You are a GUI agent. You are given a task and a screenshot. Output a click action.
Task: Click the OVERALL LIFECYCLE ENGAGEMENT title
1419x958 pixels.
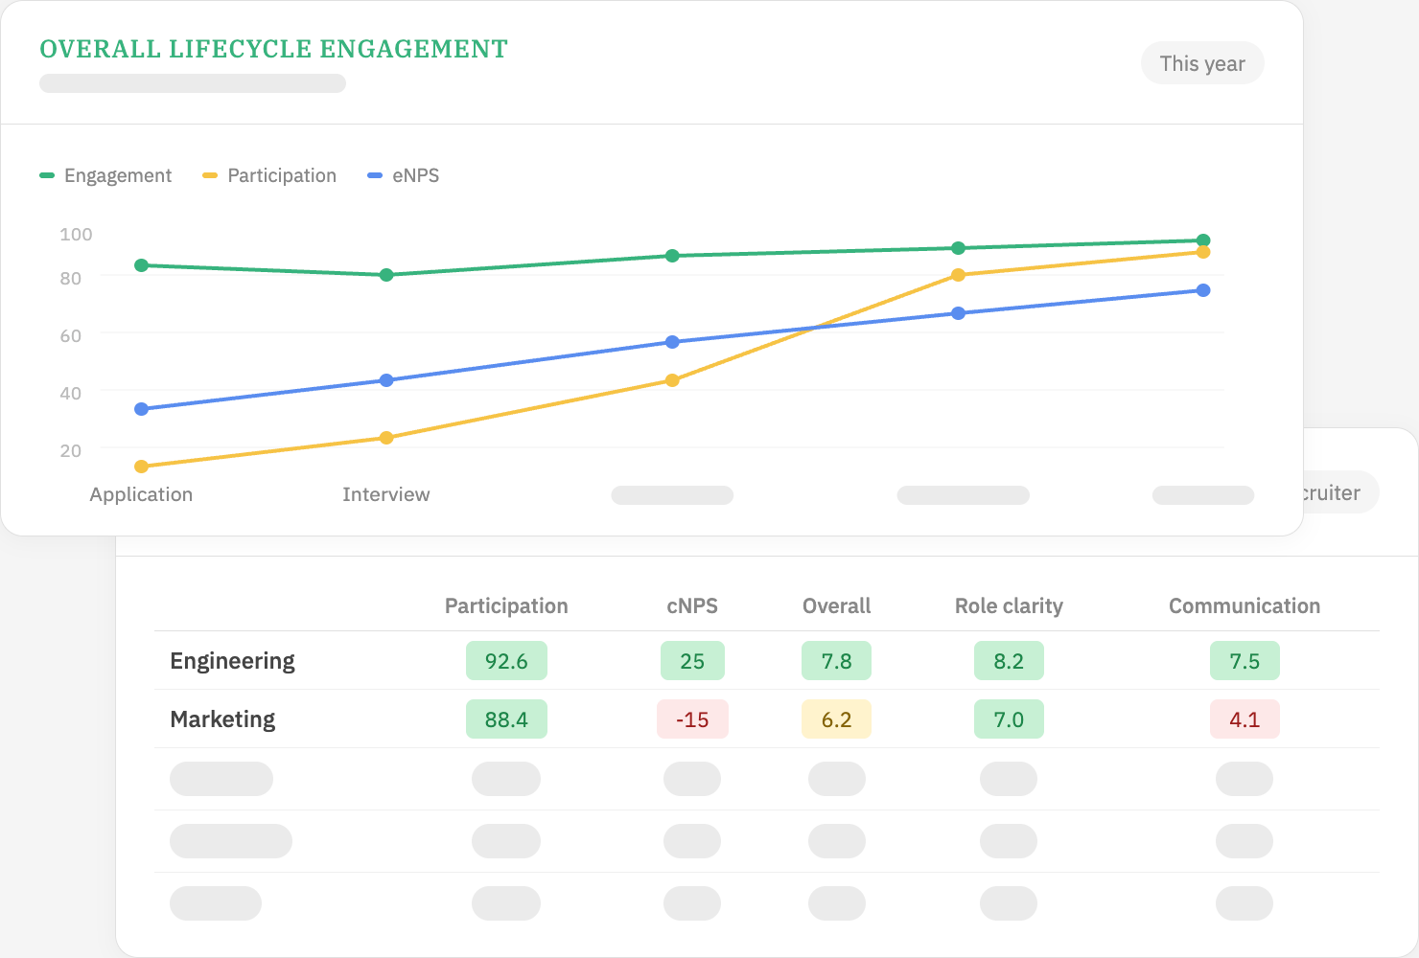(x=273, y=48)
